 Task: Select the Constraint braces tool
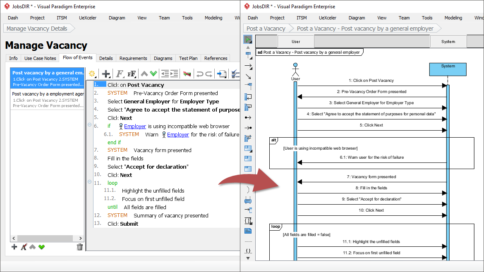click(248, 251)
